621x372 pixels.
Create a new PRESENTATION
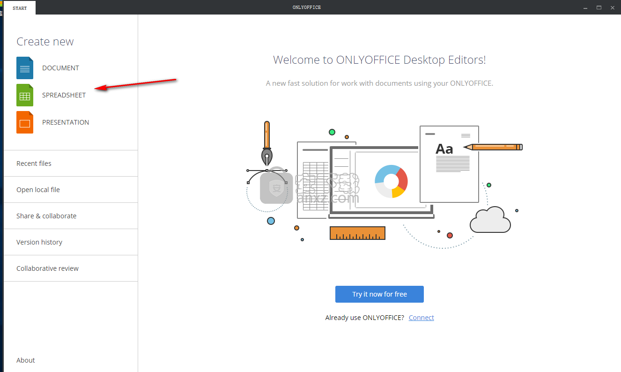(66, 122)
